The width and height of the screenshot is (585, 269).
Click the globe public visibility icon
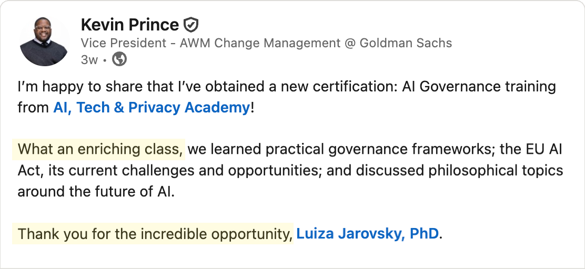[x=120, y=60]
